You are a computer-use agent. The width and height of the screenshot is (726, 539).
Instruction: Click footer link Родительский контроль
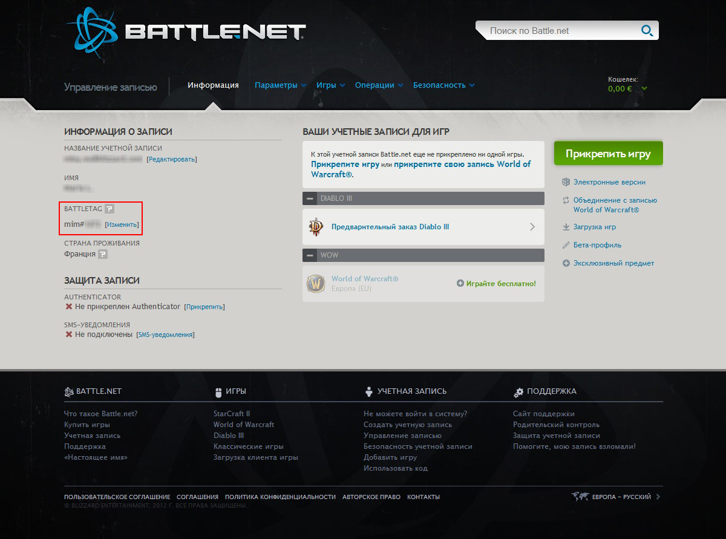tap(557, 425)
